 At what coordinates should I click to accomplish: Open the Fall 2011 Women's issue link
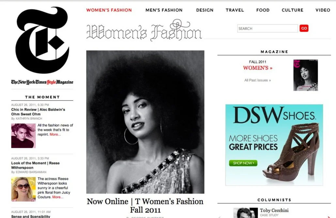pyautogui.click(x=258, y=68)
